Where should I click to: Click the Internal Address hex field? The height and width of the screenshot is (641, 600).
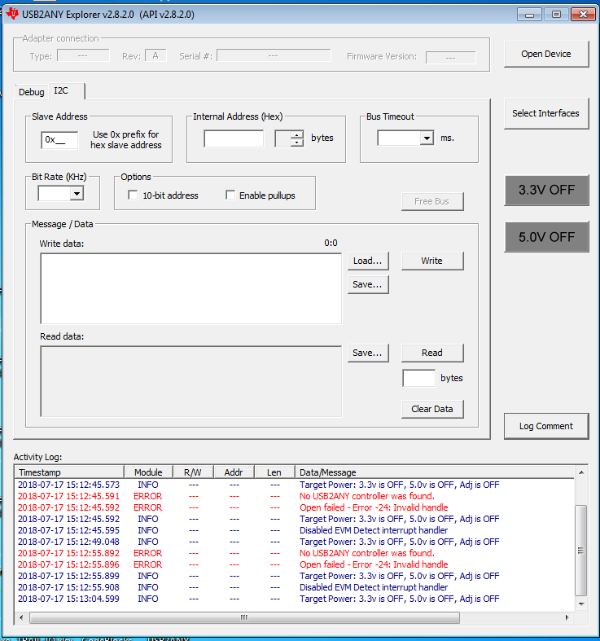(234, 138)
